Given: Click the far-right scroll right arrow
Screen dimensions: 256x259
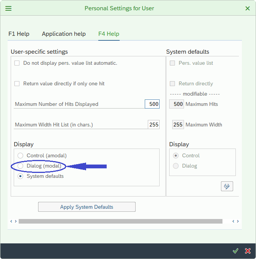Looking at the screenshot, I should click(x=238, y=221).
